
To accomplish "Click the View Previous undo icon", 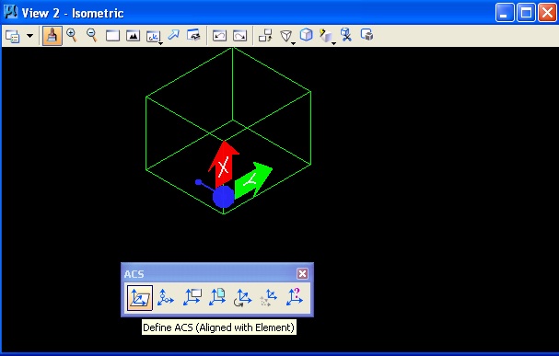I will [x=219, y=36].
